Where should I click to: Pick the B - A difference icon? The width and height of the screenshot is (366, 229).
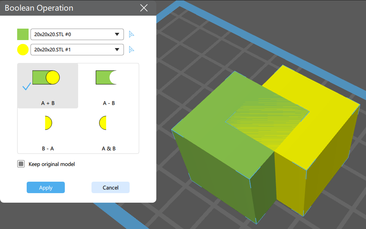point(48,123)
